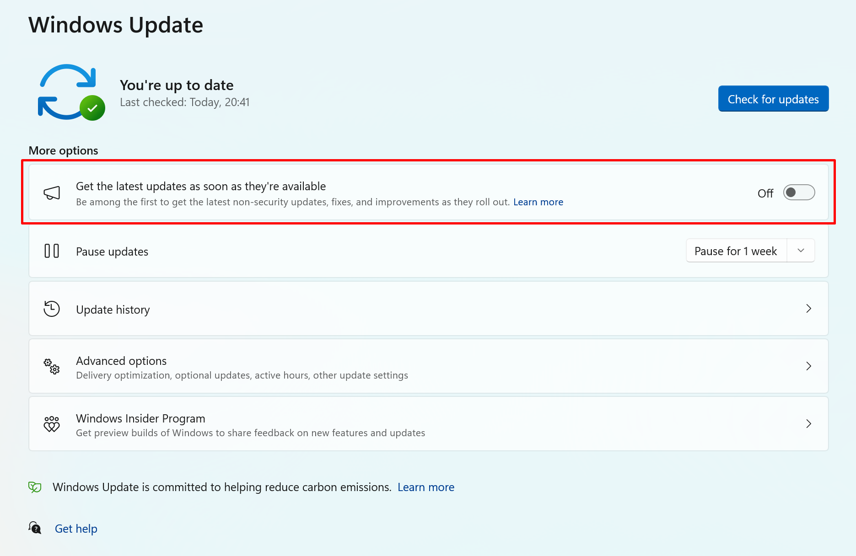Click the gears icon for Advanced options

(x=52, y=366)
